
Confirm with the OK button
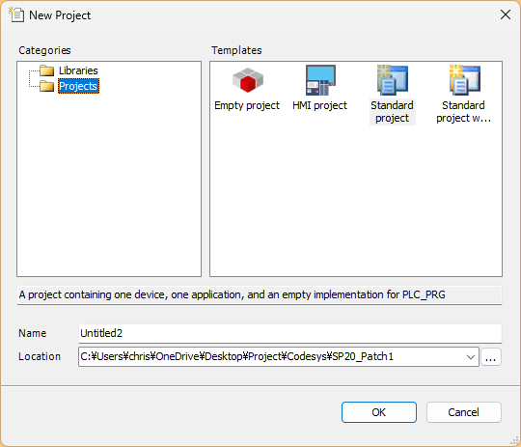pyautogui.click(x=379, y=412)
